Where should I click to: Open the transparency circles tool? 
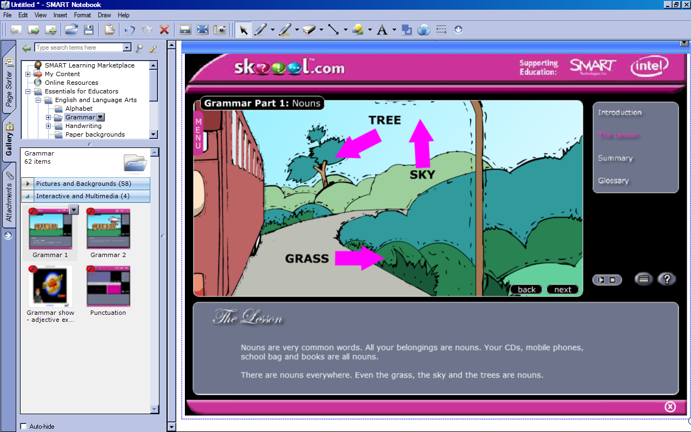click(x=424, y=30)
